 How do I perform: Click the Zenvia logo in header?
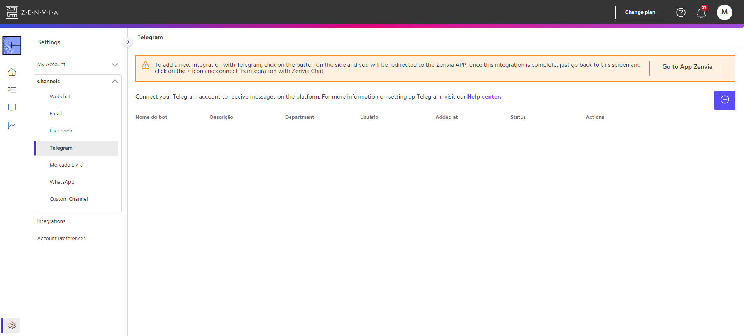[x=32, y=12]
